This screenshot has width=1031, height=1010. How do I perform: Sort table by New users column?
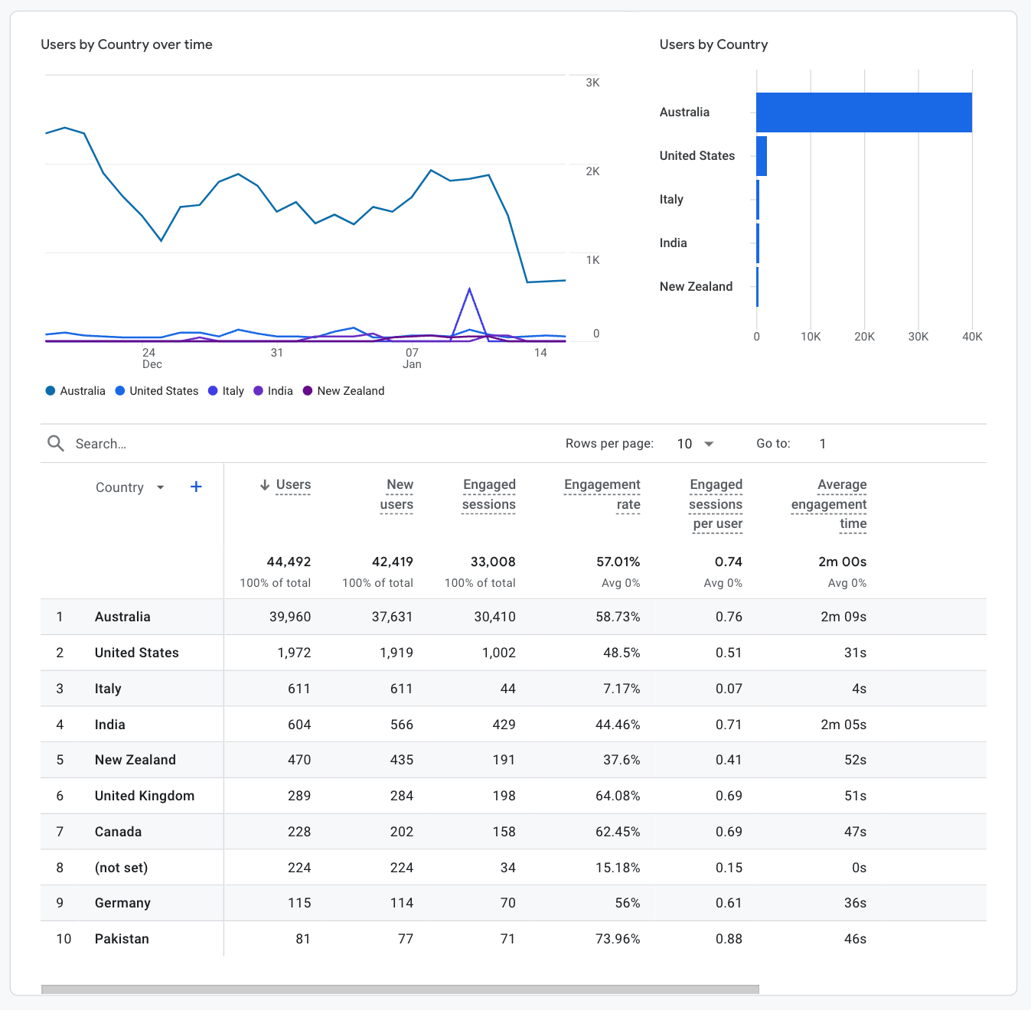(x=397, y=494)
